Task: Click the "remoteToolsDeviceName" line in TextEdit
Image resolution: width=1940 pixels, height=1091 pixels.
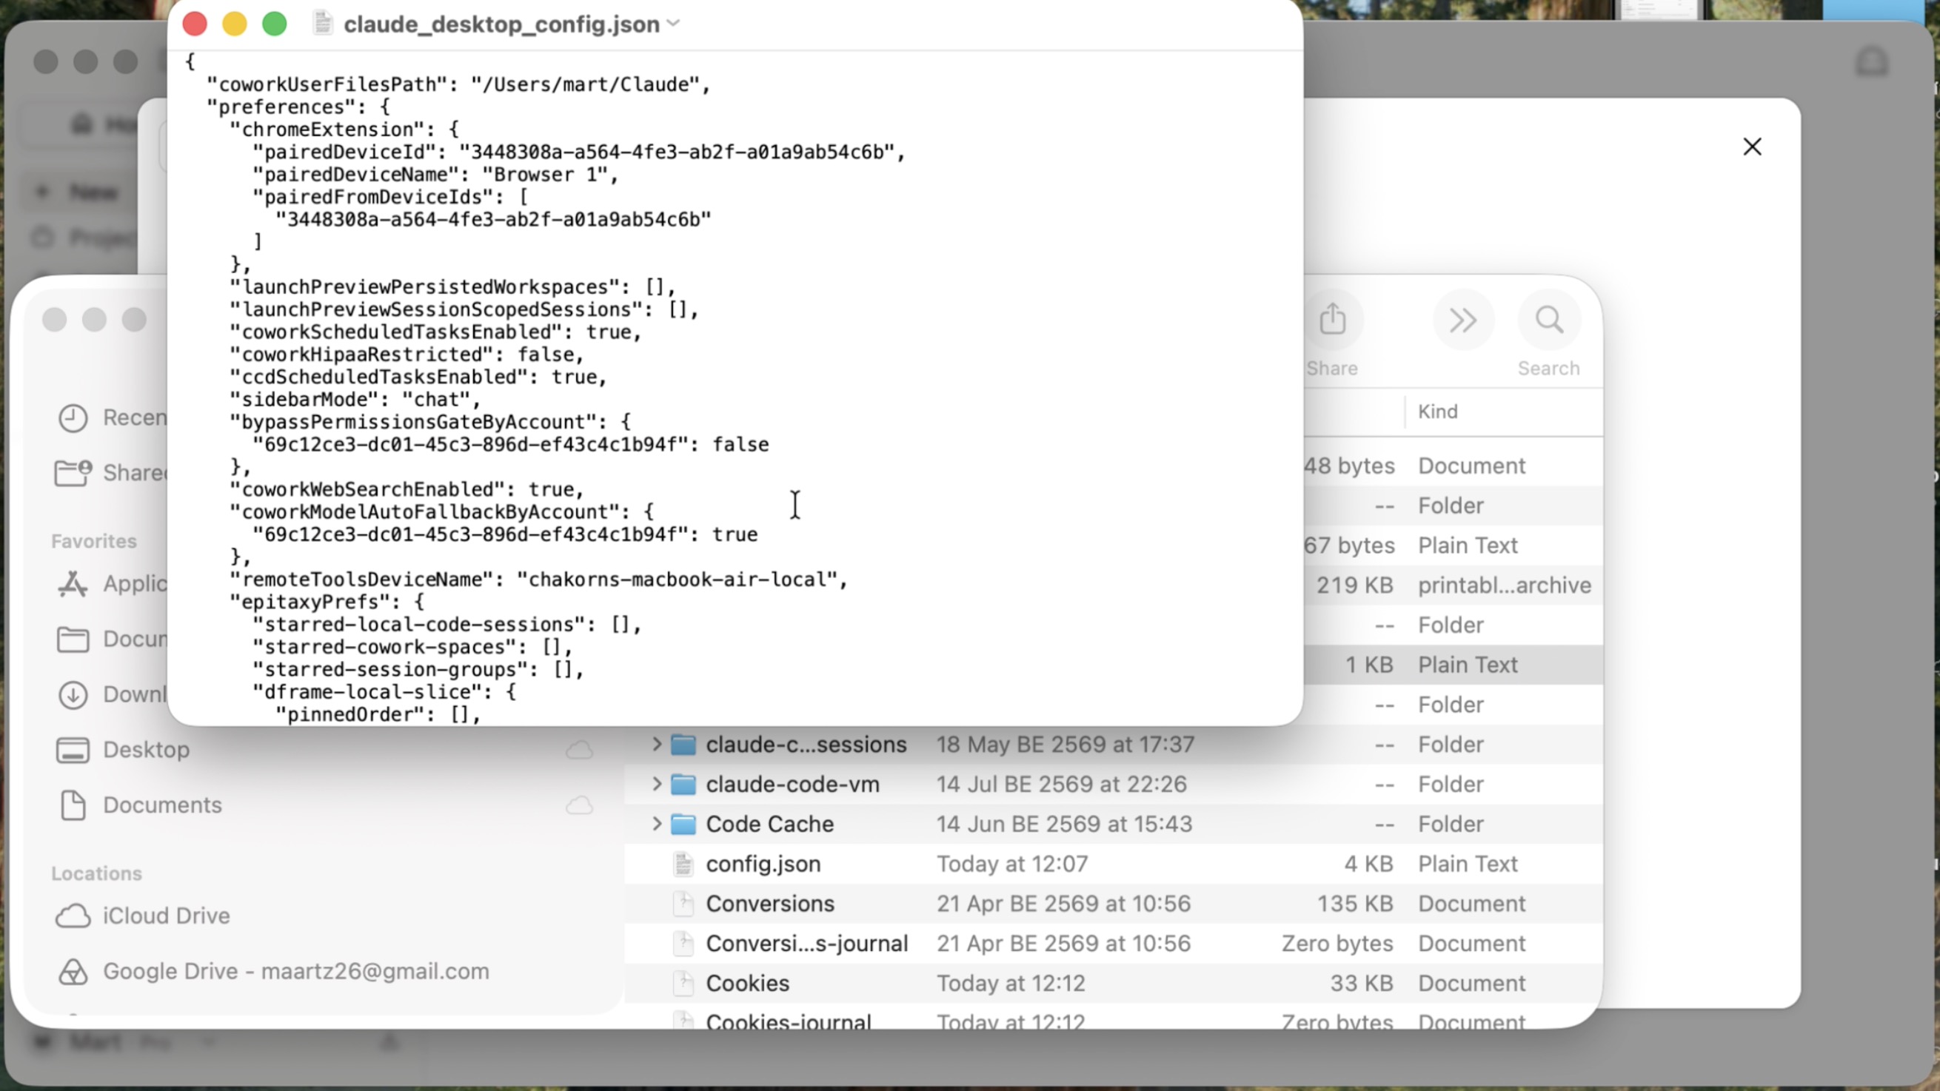Action: tap(538, 580)
